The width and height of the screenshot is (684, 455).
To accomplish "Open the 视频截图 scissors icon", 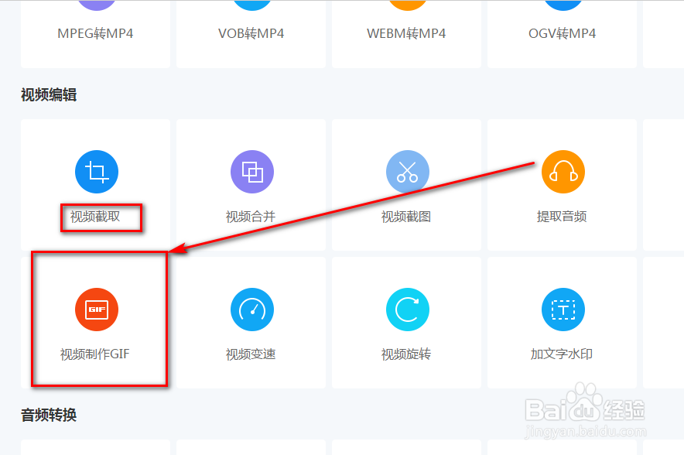I will (407, 171).
